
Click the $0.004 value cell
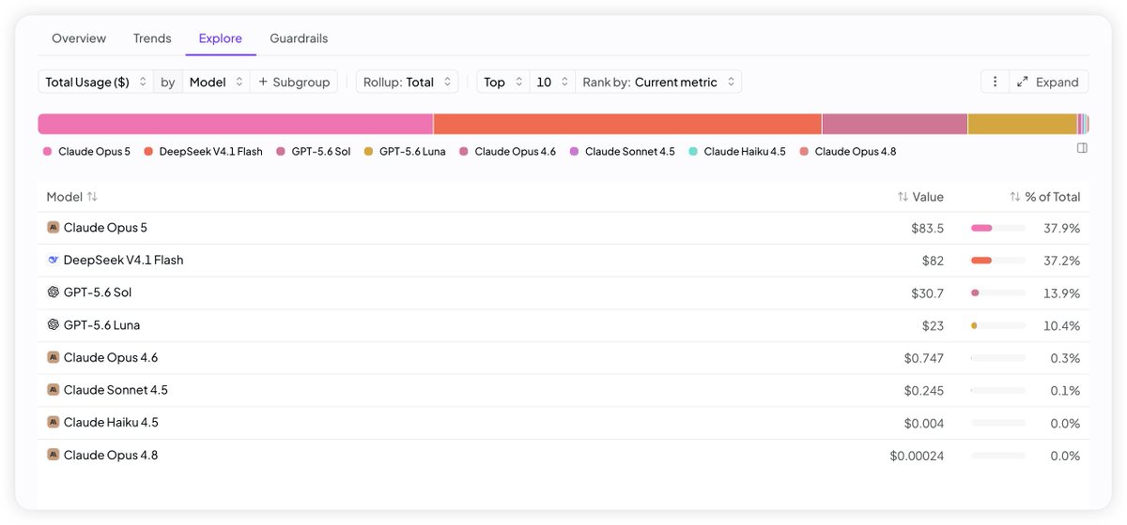pos(924,423)
